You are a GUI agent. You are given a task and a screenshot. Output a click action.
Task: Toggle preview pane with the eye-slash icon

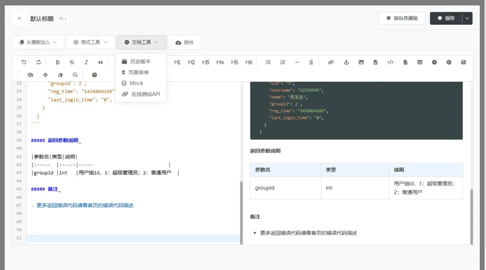click(x=31, y=75)
